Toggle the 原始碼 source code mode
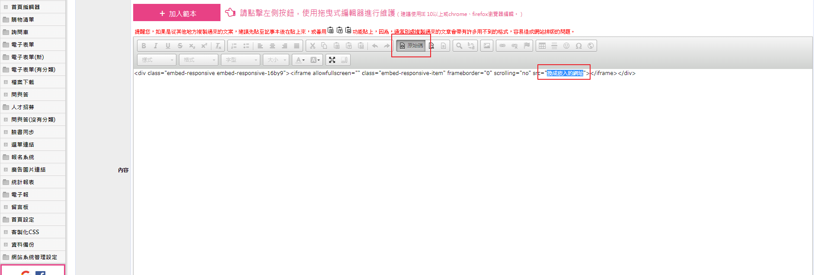821x275 pixels. (411, 46)
